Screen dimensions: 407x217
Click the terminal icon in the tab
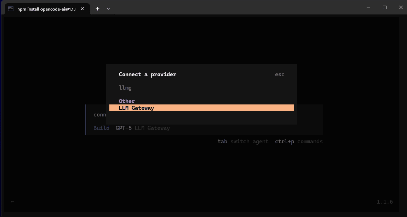(11, 8)
